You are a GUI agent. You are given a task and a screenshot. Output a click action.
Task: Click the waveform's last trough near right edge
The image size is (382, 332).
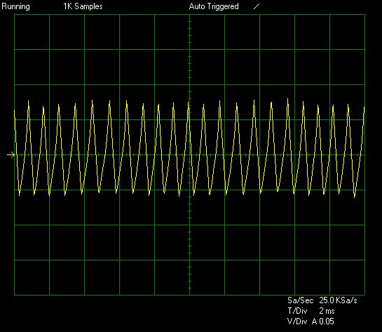[354, 197]
